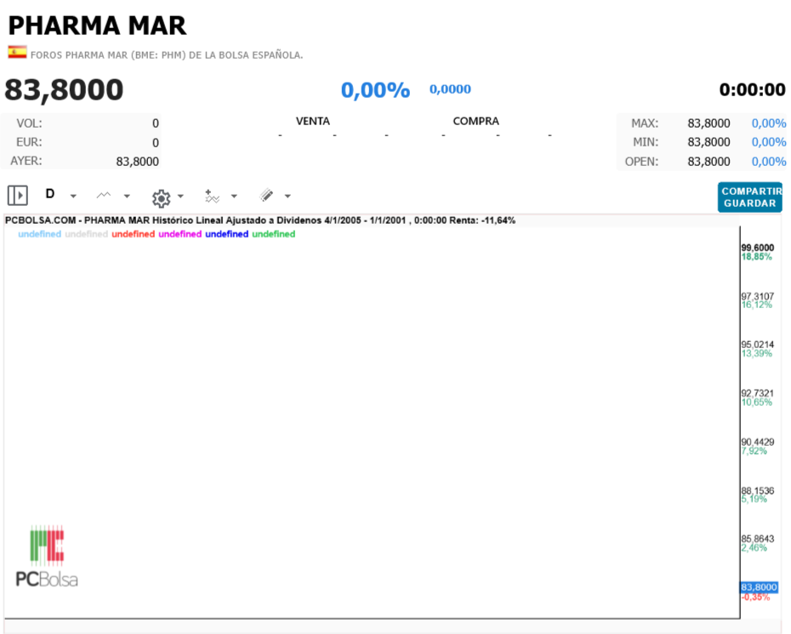Screen dimensions: 791x634
Task: Select the daily D timeframe button
Action: (x=50, y=194)
